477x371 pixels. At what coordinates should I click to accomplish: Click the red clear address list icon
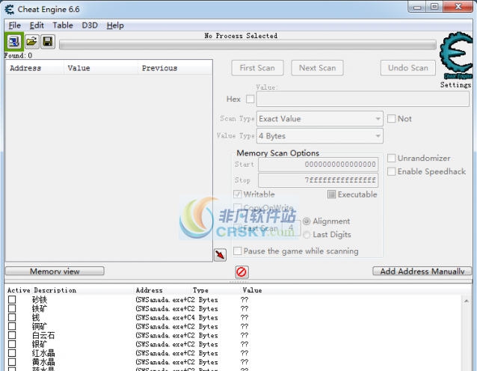point(241,272)
